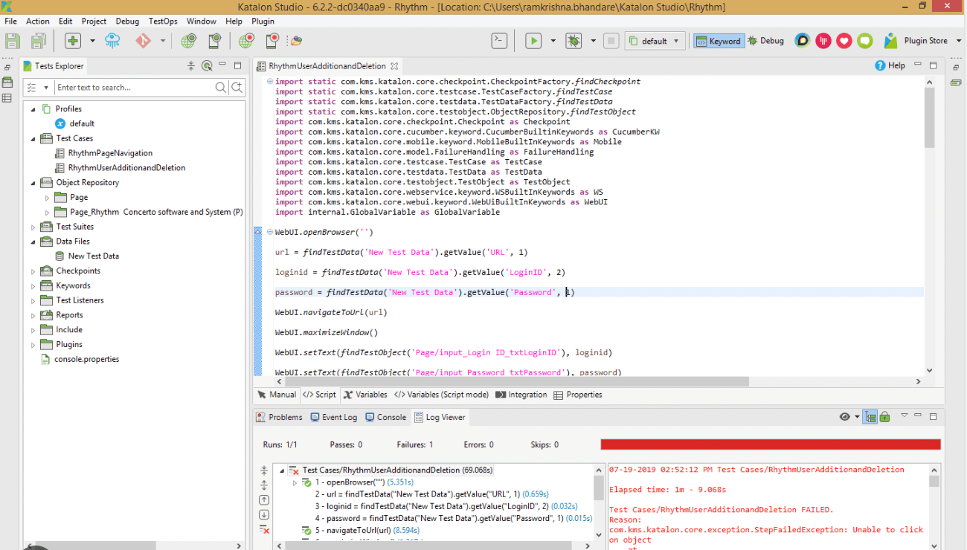Click the Save All toolbar icon
This screenshot has width=967, height=550.
point(39,41)
